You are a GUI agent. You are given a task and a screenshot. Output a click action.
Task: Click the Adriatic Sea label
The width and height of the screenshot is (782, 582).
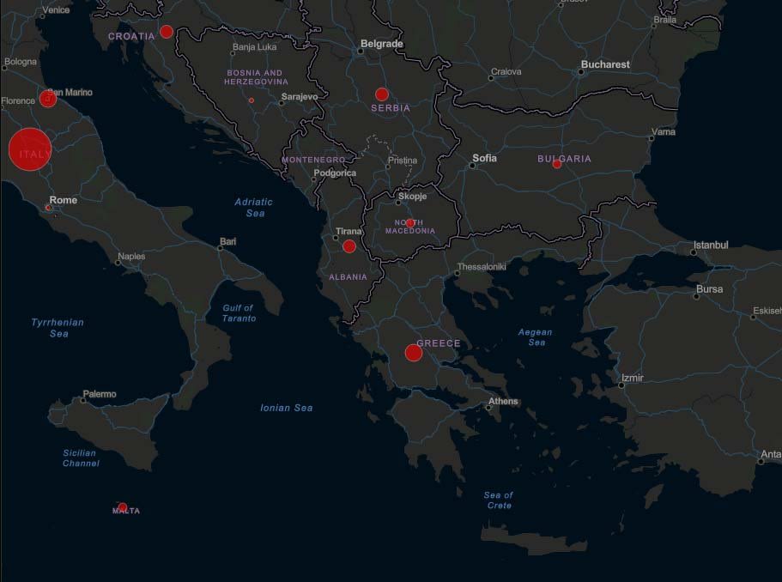(x=254, y=207)
